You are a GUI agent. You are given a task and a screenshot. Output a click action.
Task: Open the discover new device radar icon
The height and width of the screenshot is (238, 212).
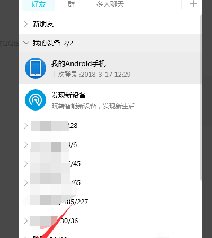click(x=36, y=100)
